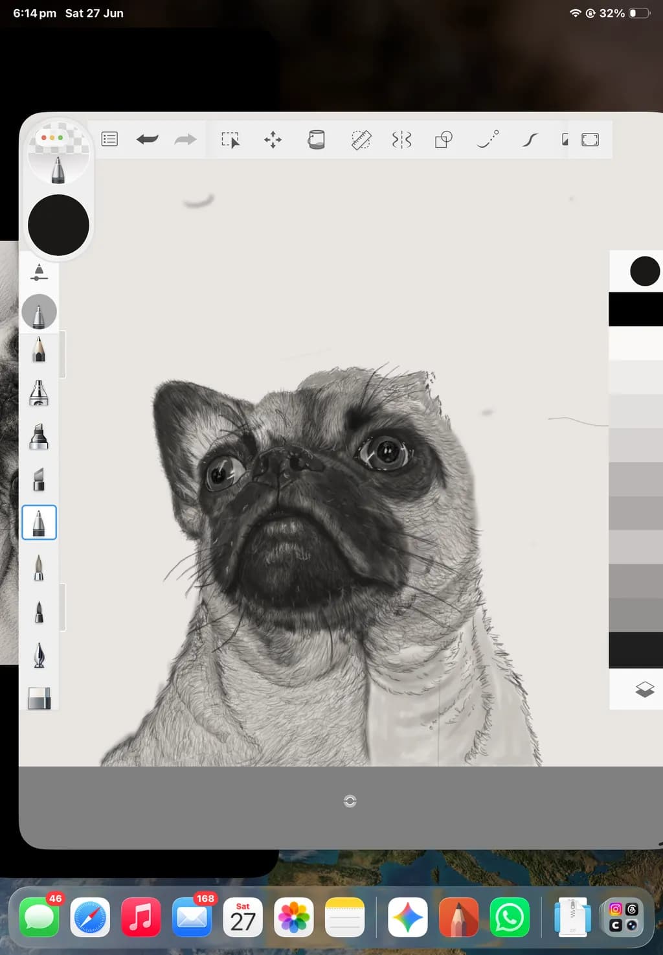Select the fine Ink Pen brush

click(39, 612)
